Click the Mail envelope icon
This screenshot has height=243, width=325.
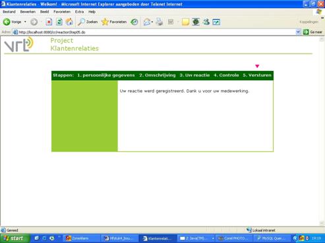[x=146, y=22]
